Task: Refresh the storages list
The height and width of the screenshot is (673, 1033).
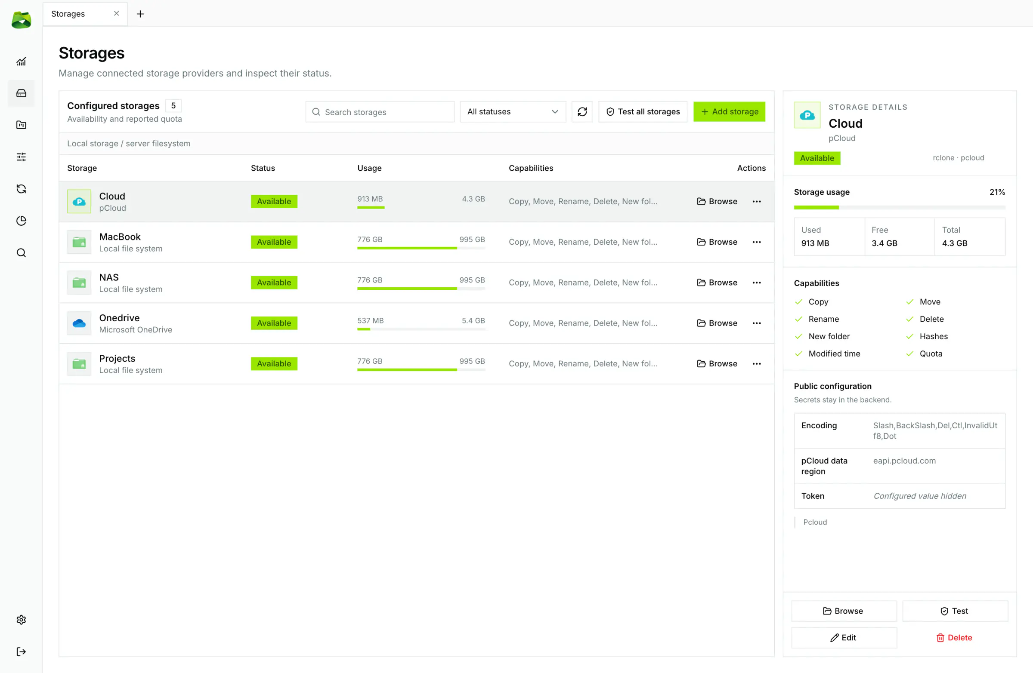Action: (582, 112)
